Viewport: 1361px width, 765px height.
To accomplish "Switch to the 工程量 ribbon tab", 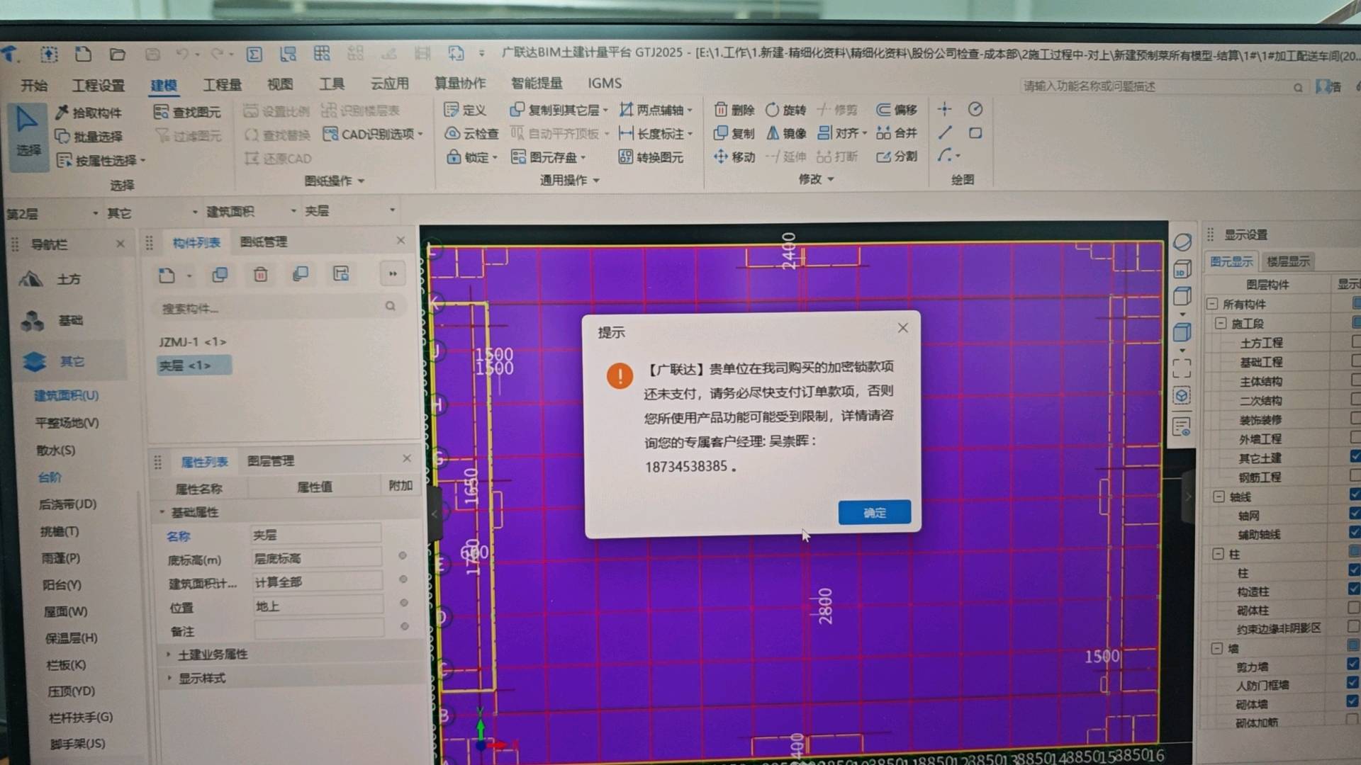I will [223, 84].
